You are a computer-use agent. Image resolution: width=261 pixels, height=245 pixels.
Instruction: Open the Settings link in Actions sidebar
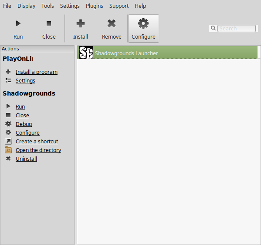25,81
